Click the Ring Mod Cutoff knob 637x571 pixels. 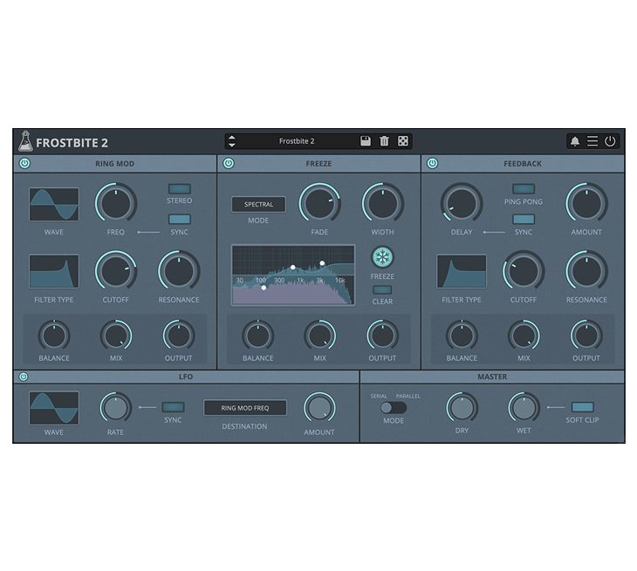click(x=116, y=271)
